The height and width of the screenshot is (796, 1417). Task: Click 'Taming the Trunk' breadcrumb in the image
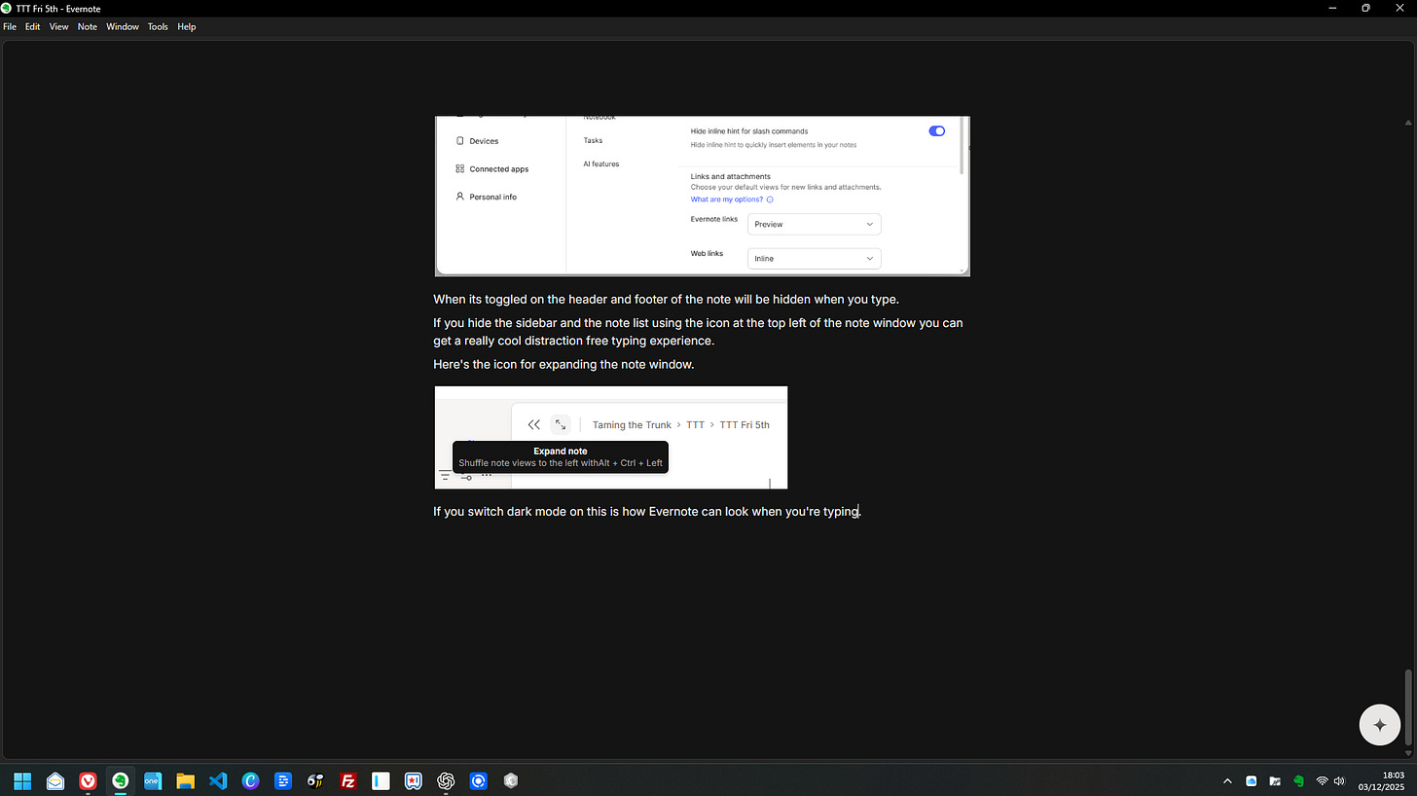coord(632,425)
